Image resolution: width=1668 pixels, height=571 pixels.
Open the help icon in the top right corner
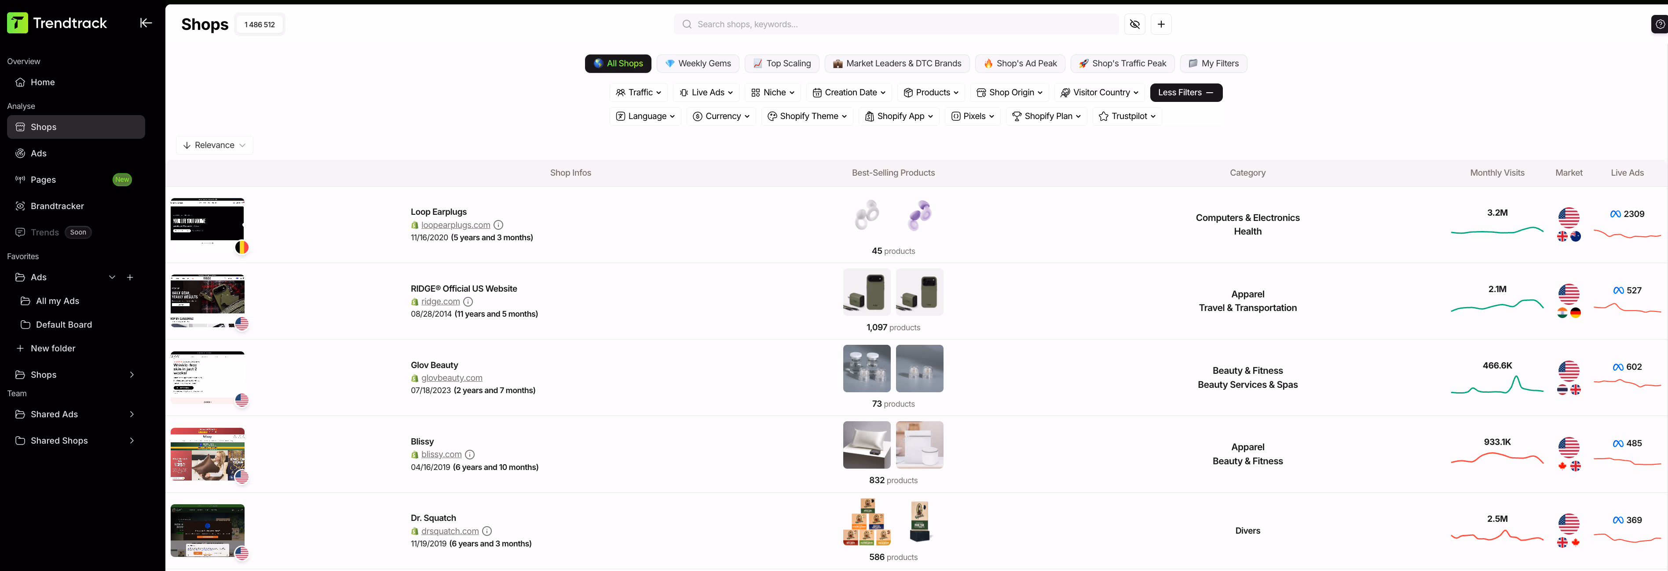1659,24
